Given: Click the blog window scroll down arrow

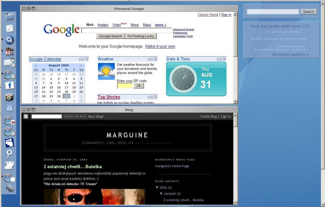Looking at the screenshot, I should (235, 203).
